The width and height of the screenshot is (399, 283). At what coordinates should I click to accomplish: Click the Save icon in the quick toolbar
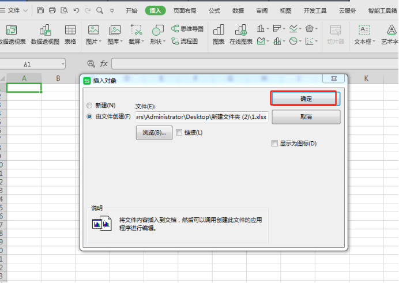(x=40, y=10)
